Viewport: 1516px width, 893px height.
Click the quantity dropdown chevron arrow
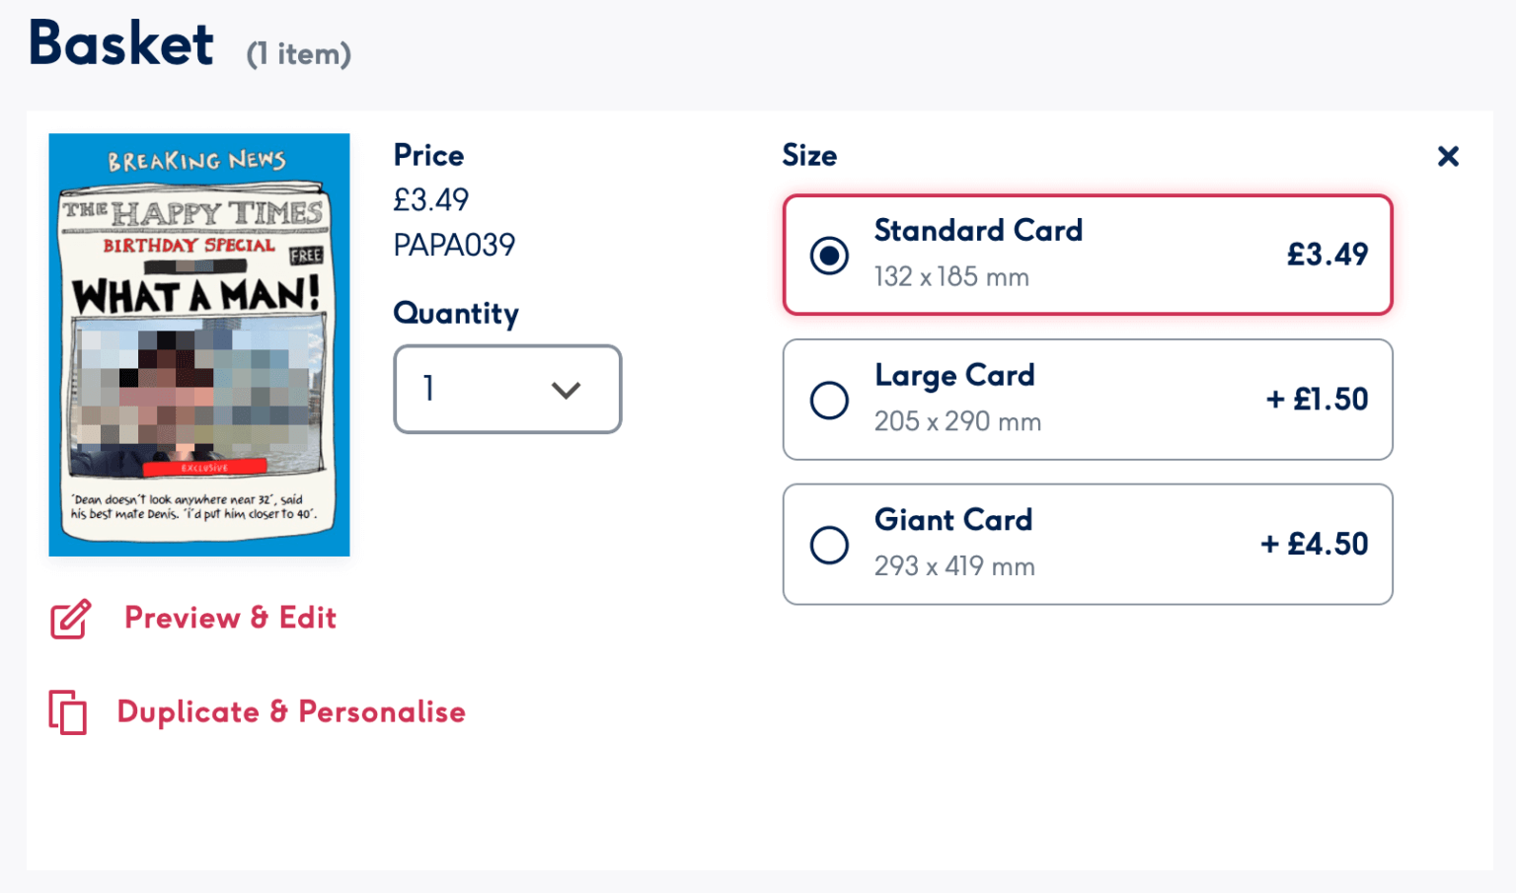point(567,390)
